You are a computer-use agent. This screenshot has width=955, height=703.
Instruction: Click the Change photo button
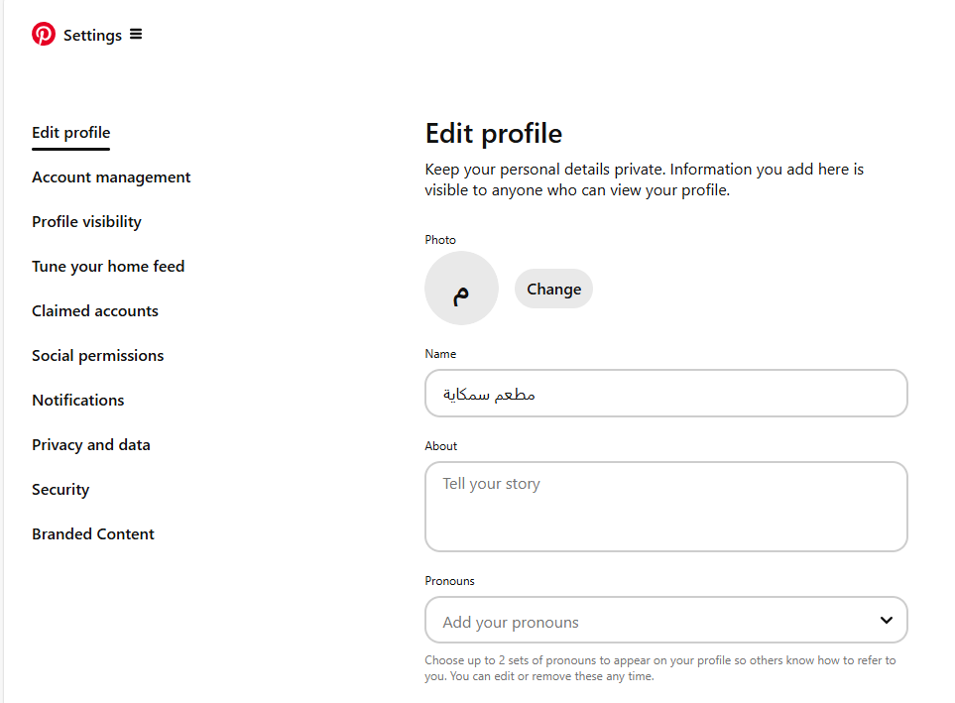pyautogui.click(x=553, y=289)
